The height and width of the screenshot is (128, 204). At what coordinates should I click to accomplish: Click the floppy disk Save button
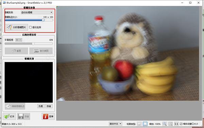[23, 116]
